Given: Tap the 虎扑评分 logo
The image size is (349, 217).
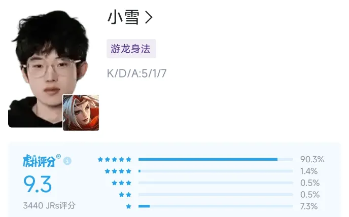Looking at the screenshot, I should [x=42, y=161].
